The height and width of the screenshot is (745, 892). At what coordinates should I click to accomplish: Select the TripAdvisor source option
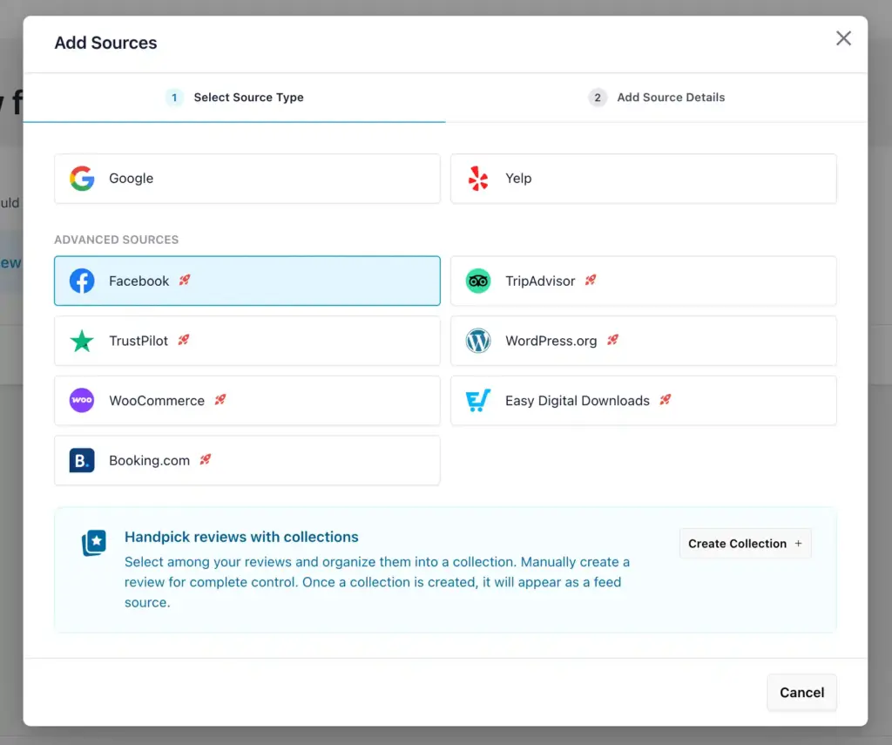tap(644, 281)
